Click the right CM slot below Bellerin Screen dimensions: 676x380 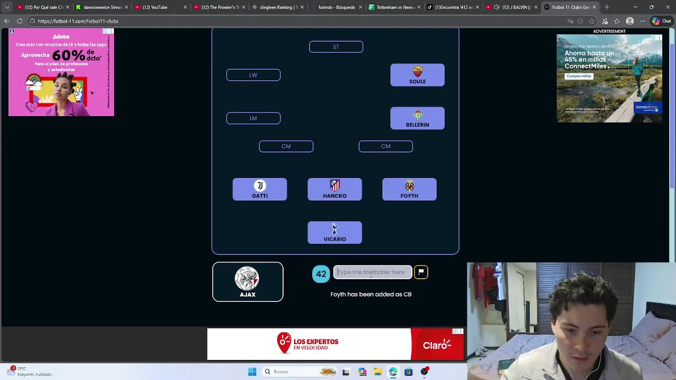coord(386,146)
